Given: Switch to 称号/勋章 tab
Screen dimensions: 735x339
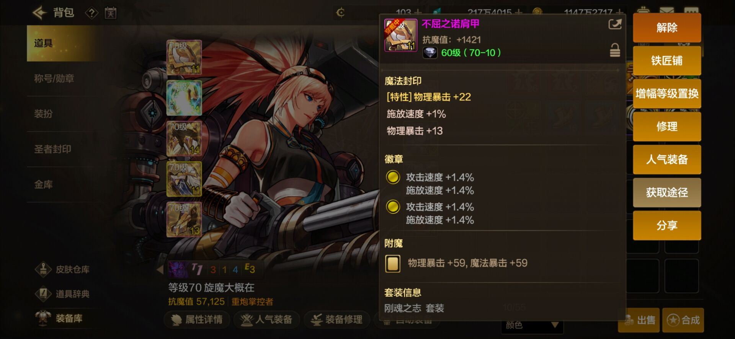Looking at the screenshot, I should 54,78.
